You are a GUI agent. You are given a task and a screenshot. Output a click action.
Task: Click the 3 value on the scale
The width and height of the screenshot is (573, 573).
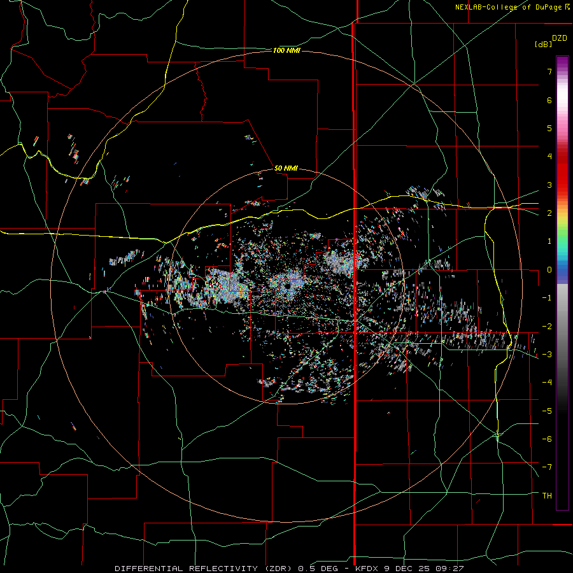[x=549, y=185]
